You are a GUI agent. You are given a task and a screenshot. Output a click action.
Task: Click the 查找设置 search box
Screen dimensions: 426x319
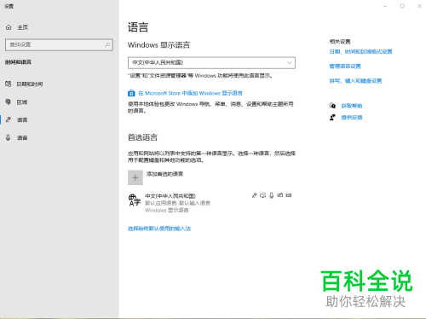59,45
